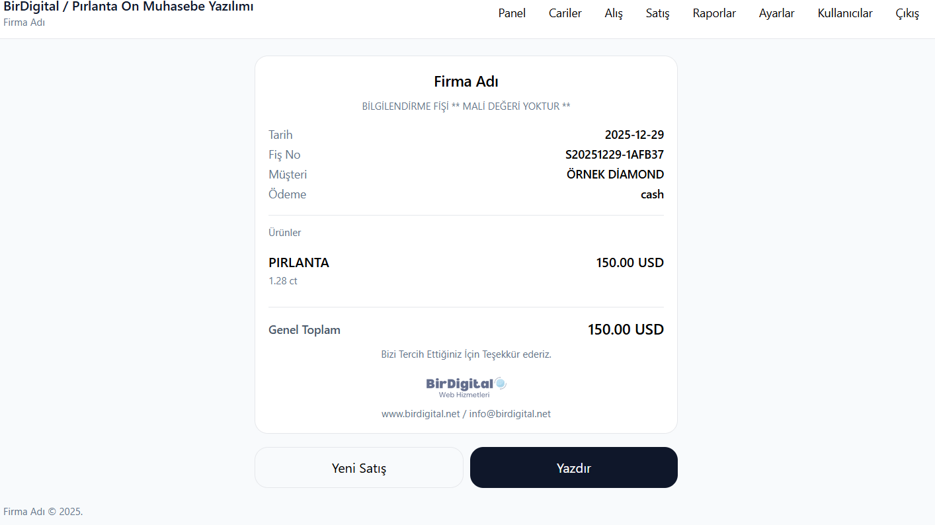Navigate to Satış in the top bar
Image resolution: width=935 pixels, height=525 pixels.
[658, 13]
